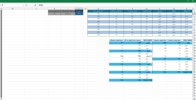The width and height of the screenshot is (196, 100).
Task: Click the Cancel entry X icon in formula bar
Action: click(x=29, y=5)
